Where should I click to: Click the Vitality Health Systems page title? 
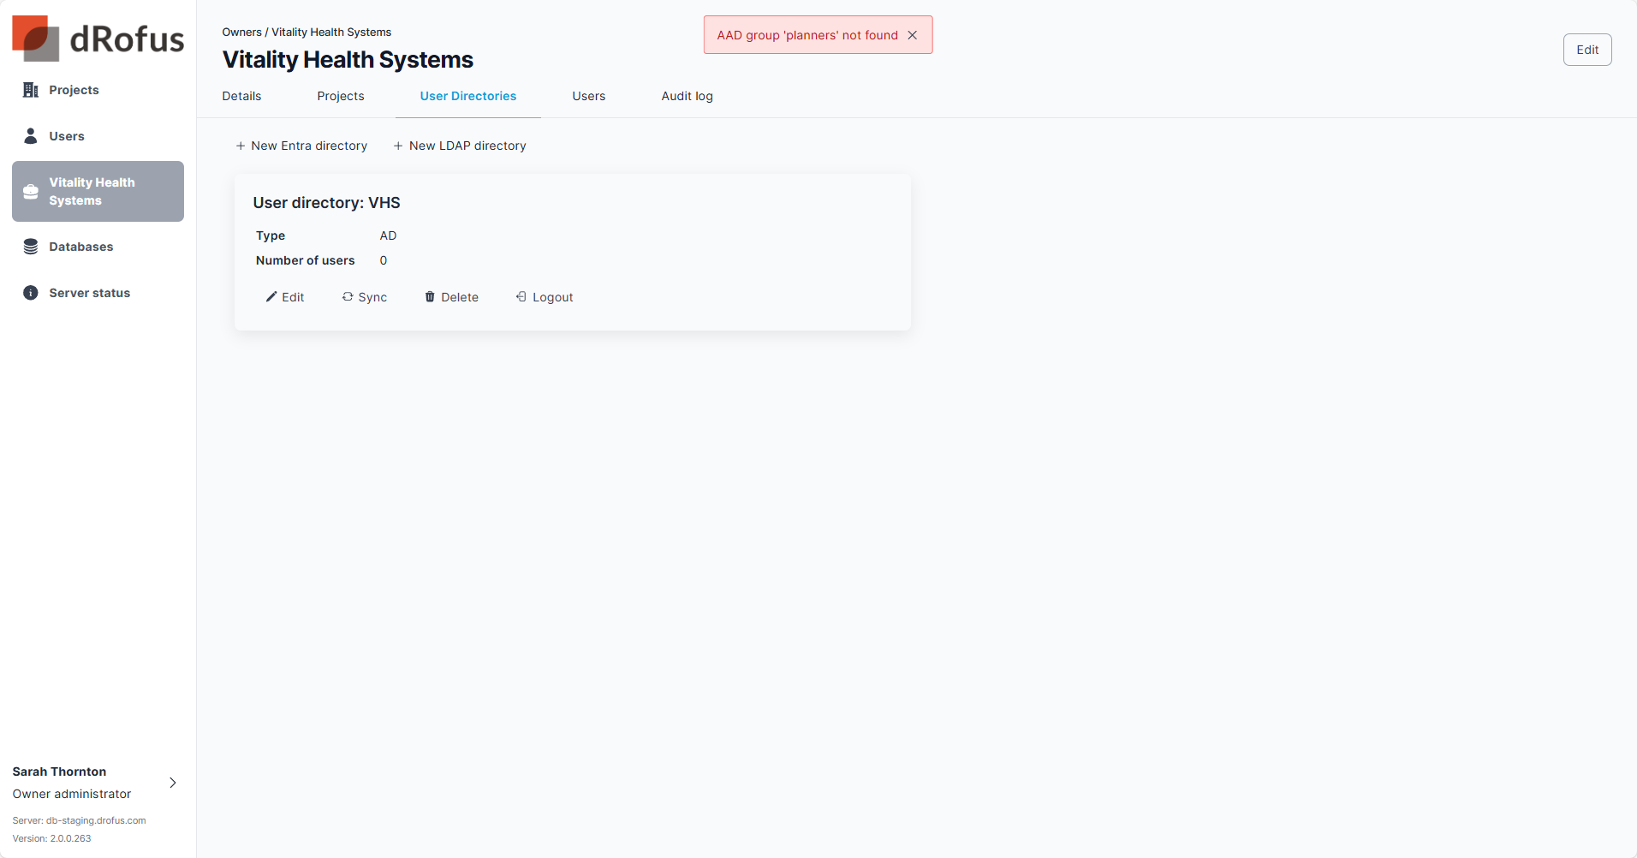(348, 60)
